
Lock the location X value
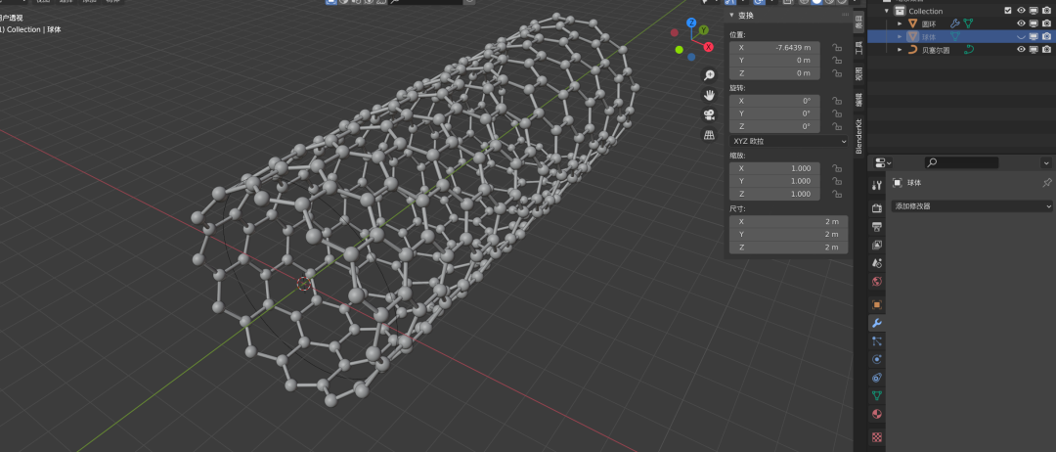tap(836, 48)
